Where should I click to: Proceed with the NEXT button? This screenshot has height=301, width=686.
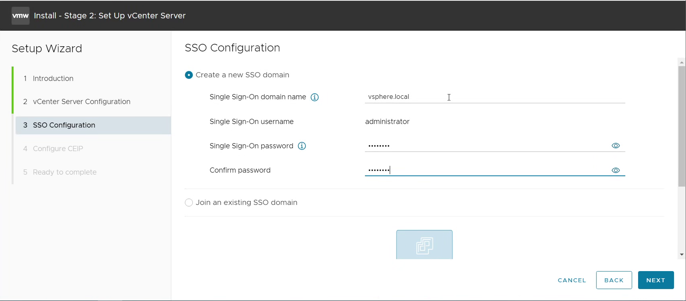[656, 280]
